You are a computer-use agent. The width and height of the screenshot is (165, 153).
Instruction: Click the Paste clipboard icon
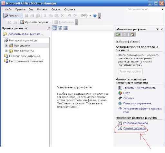56,16
